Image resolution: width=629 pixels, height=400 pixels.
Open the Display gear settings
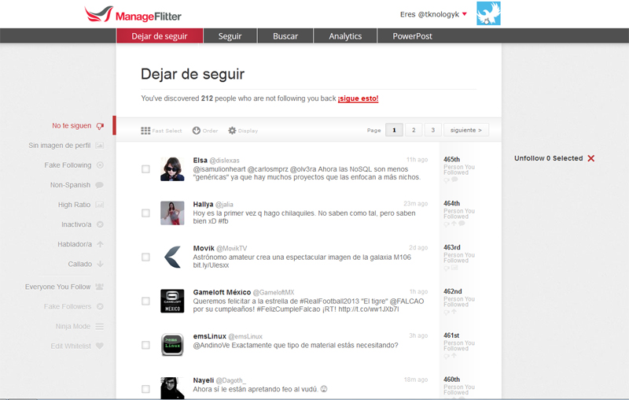243,131
